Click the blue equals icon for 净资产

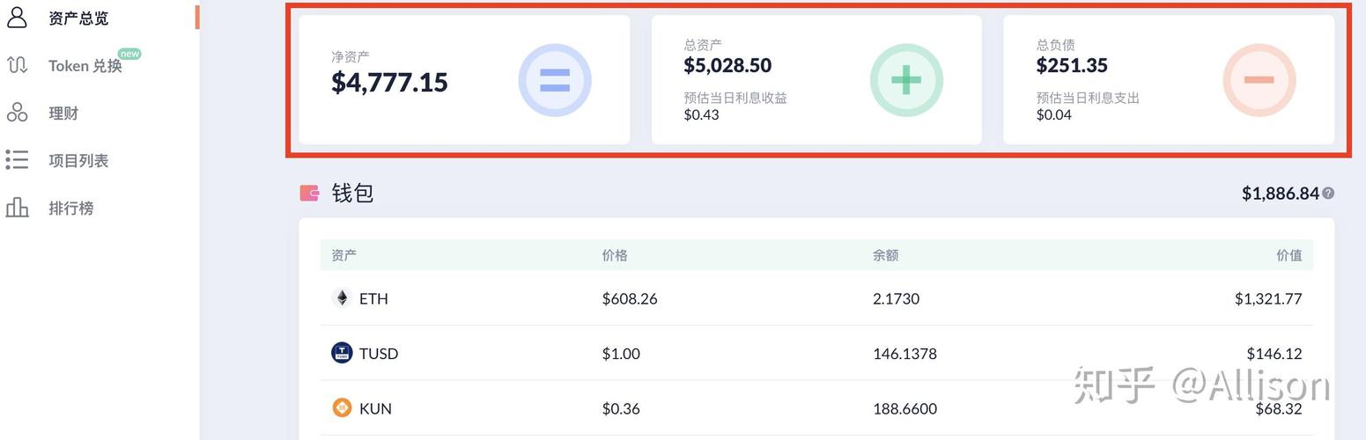click(554, 81)
